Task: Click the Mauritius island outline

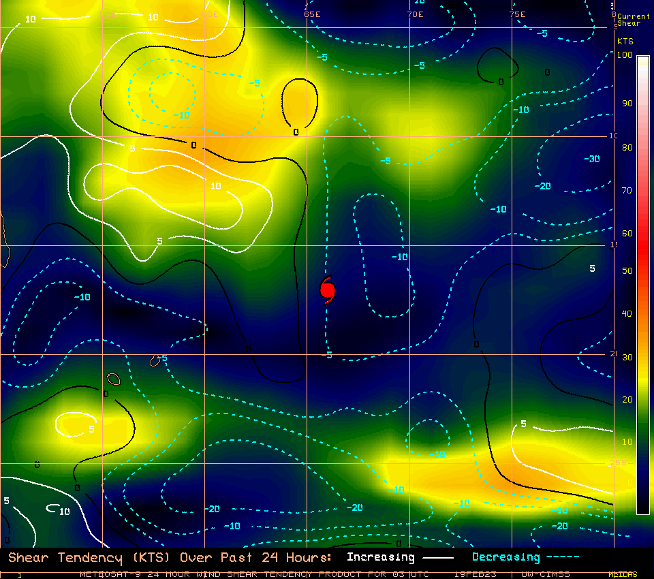Action: pyautogui.click(x=156, y=360)
